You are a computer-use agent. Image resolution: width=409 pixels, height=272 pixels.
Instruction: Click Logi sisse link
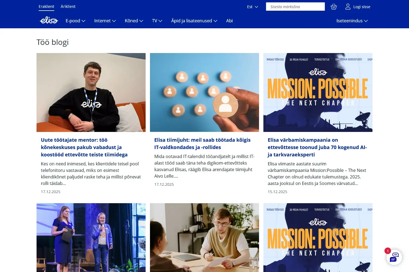click(362, 7)
